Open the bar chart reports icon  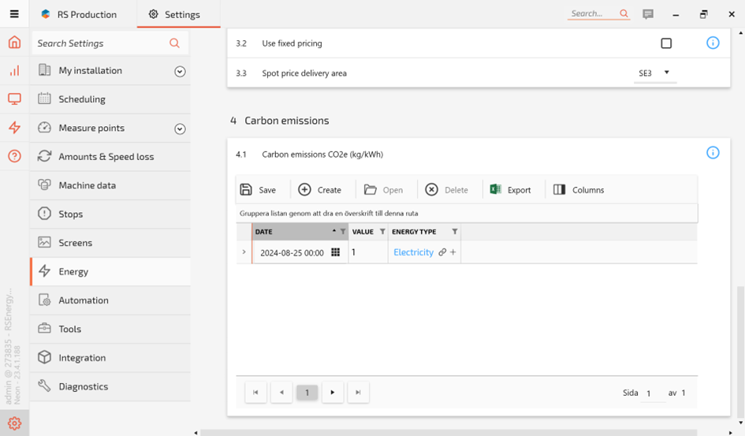point(14,71)
